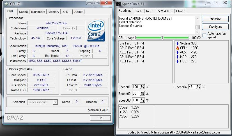Switch to the Cache tab in CPU-Z
This screenshot has height=136, width=232.
click(23, 12)
